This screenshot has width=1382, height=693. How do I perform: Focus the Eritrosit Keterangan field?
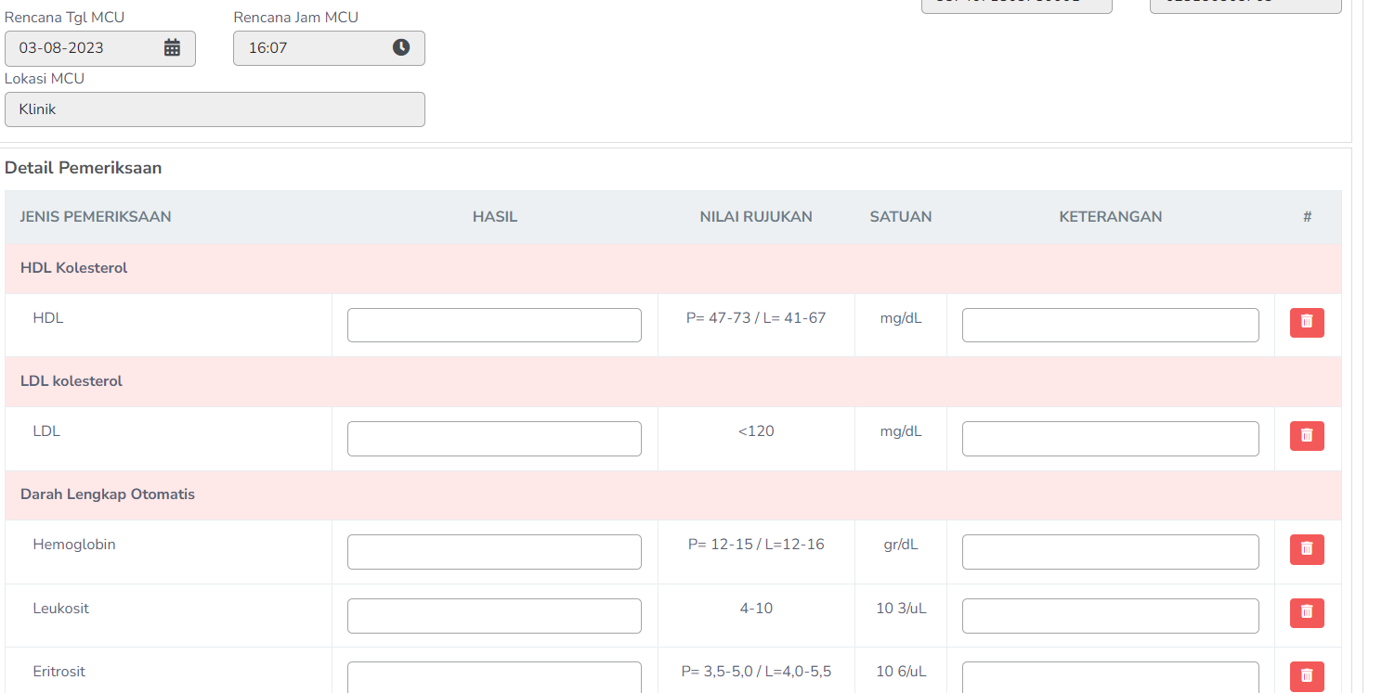point(1110,677)
